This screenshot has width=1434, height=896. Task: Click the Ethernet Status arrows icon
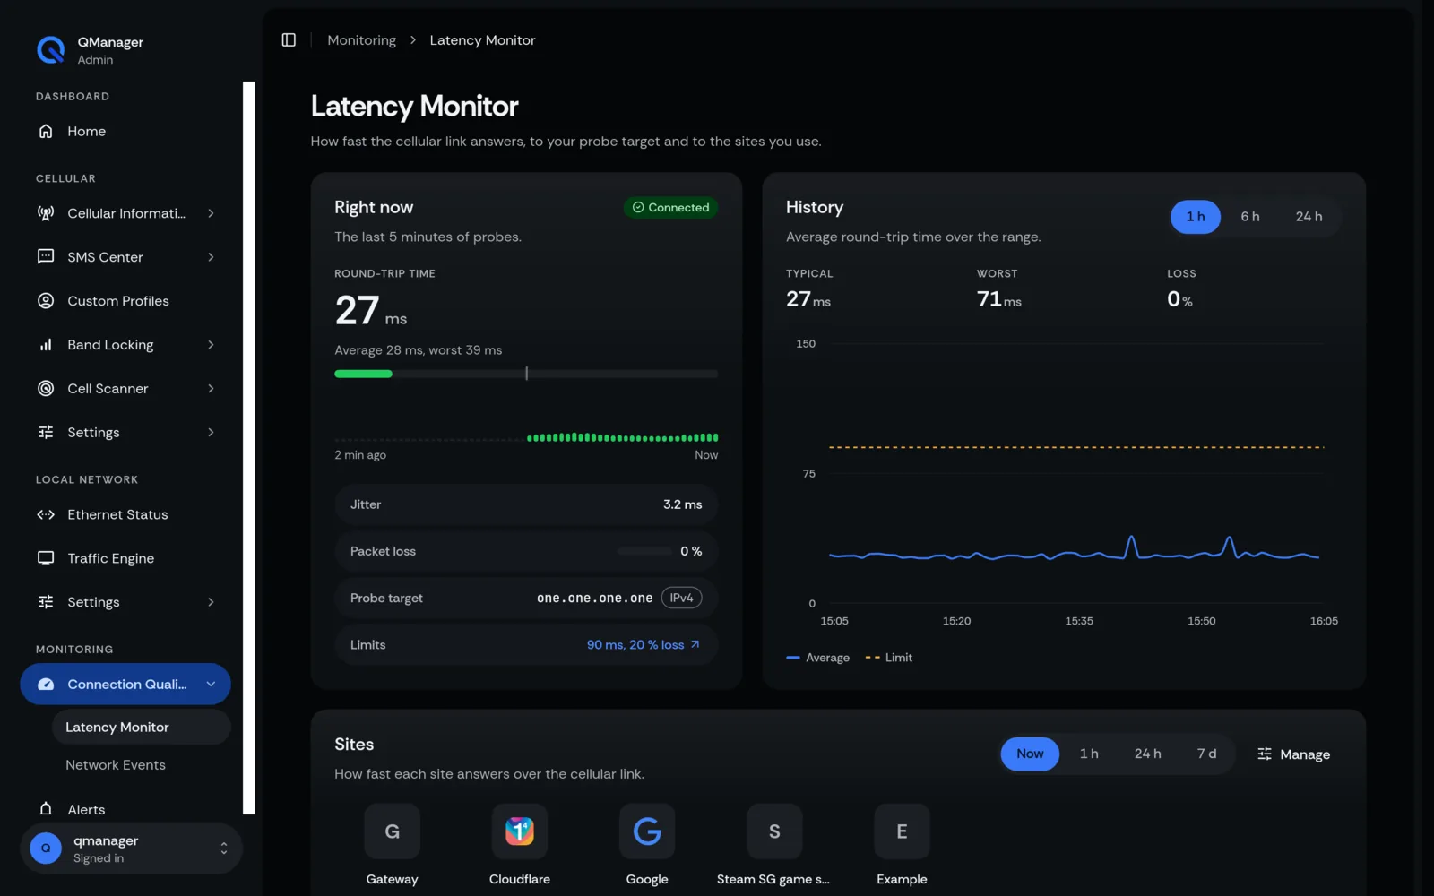[x=46, y=514]
